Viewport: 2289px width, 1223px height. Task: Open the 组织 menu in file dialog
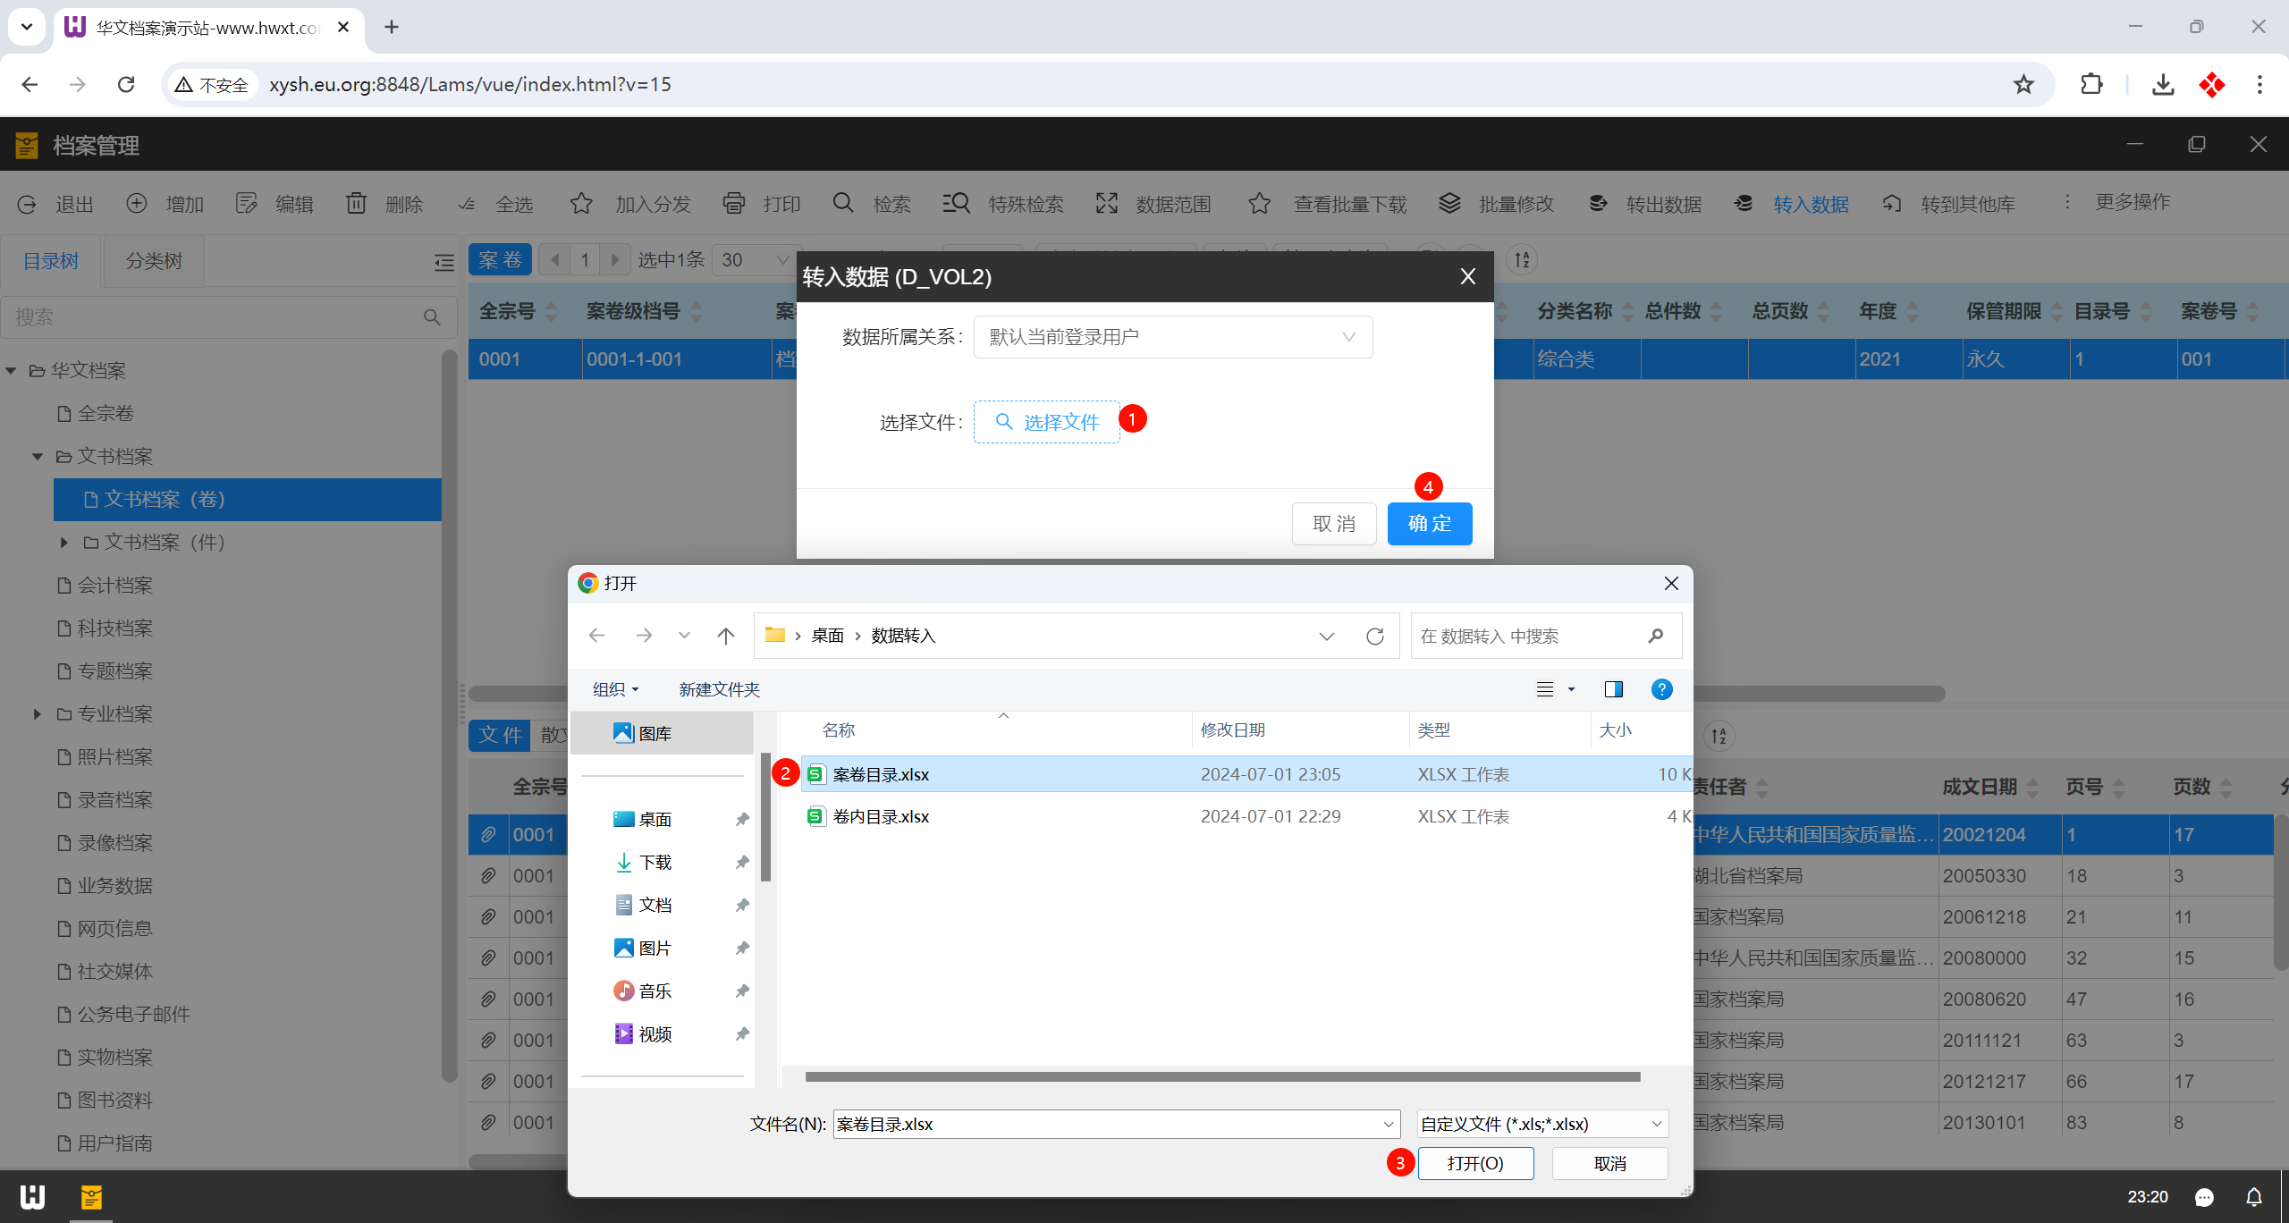(615, 689)
